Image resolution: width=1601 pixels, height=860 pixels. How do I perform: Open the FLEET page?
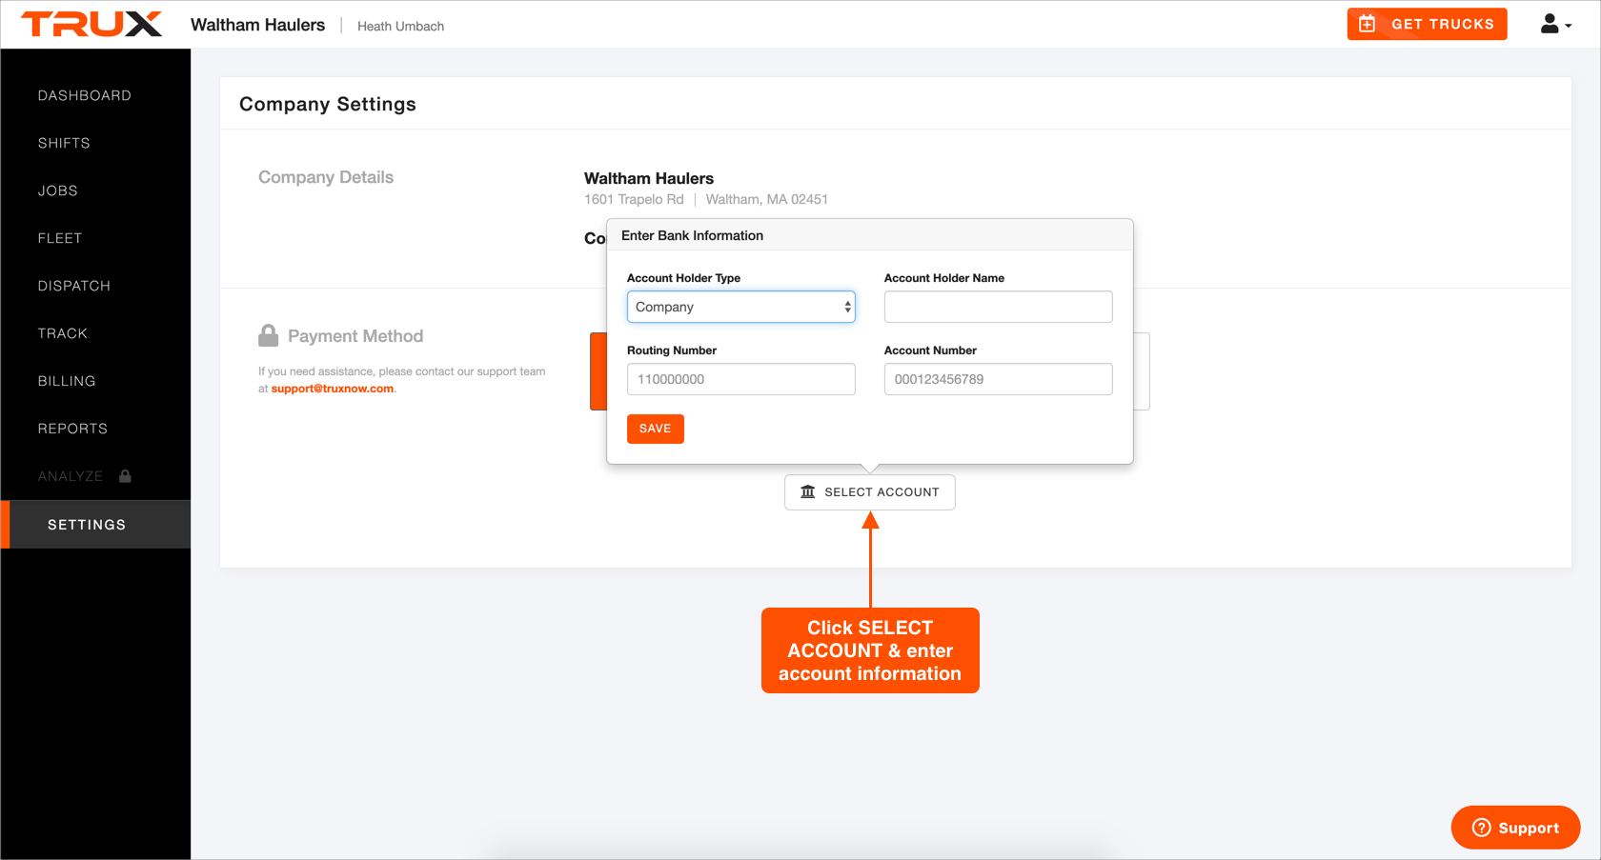pyautogui.click(x=60, y=238)
